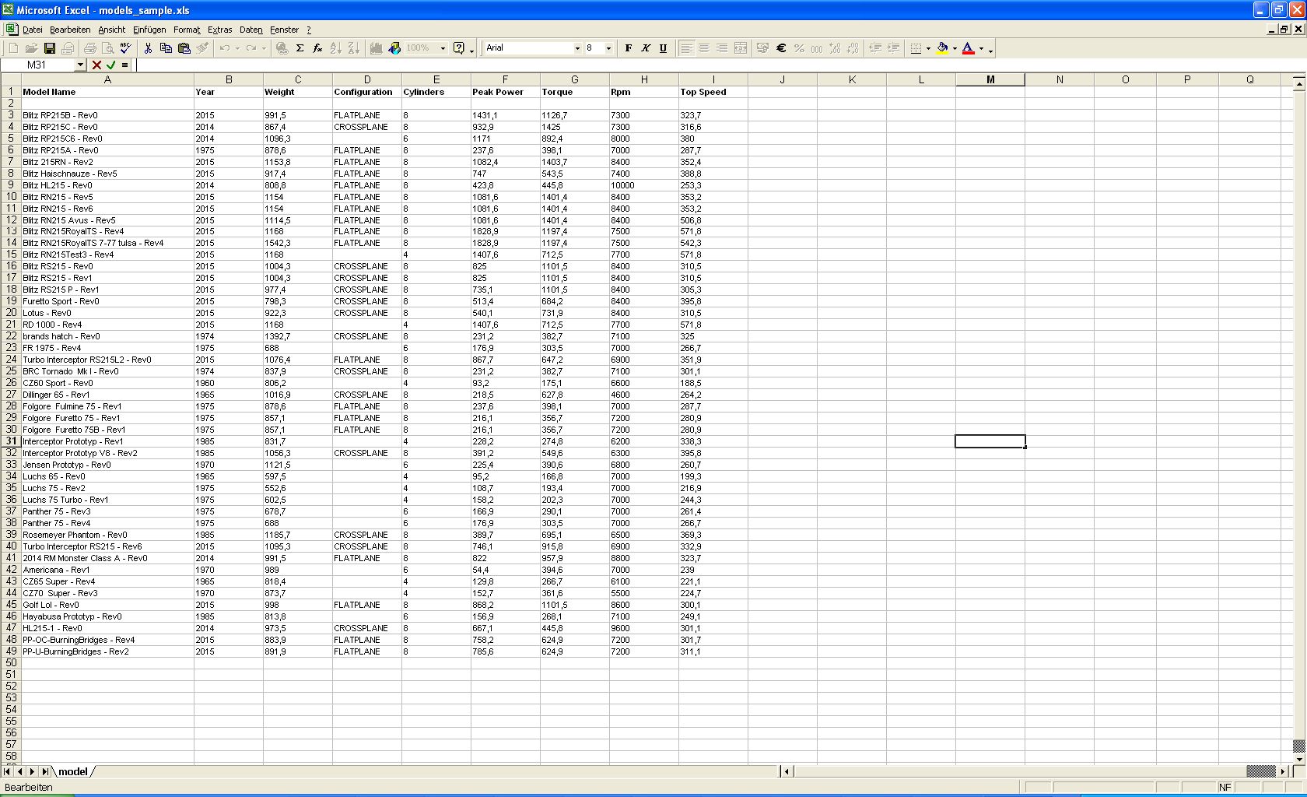Open the fx function wizard
The image size is (1307, 797).
point(317,48)
